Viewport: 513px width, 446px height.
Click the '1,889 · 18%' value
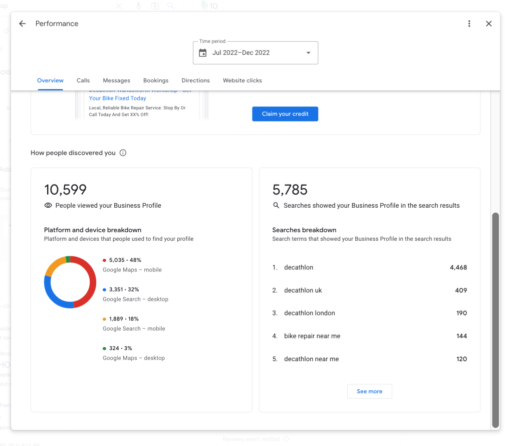coord(124,319)
